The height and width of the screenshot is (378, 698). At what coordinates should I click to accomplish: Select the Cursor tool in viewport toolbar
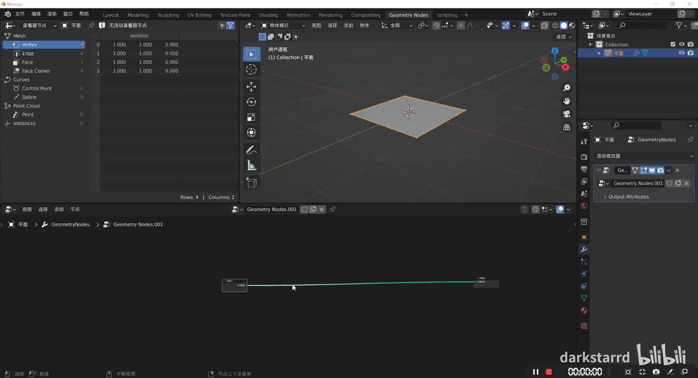(x=251, y=70)
